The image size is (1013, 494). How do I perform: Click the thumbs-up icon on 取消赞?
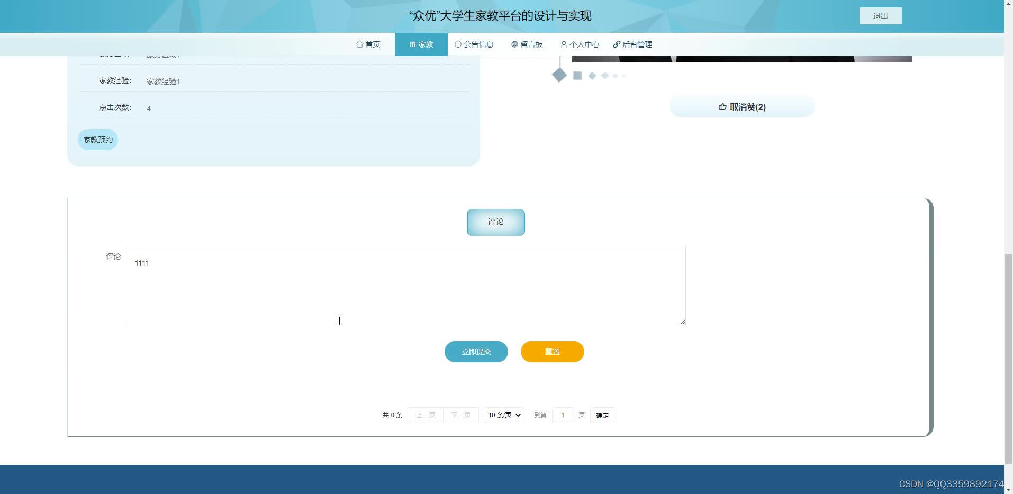722,107
